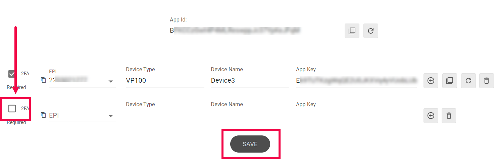Refresh the Device3 App Key
Viewport: 498px width, 164px height.
pos(468,81)
